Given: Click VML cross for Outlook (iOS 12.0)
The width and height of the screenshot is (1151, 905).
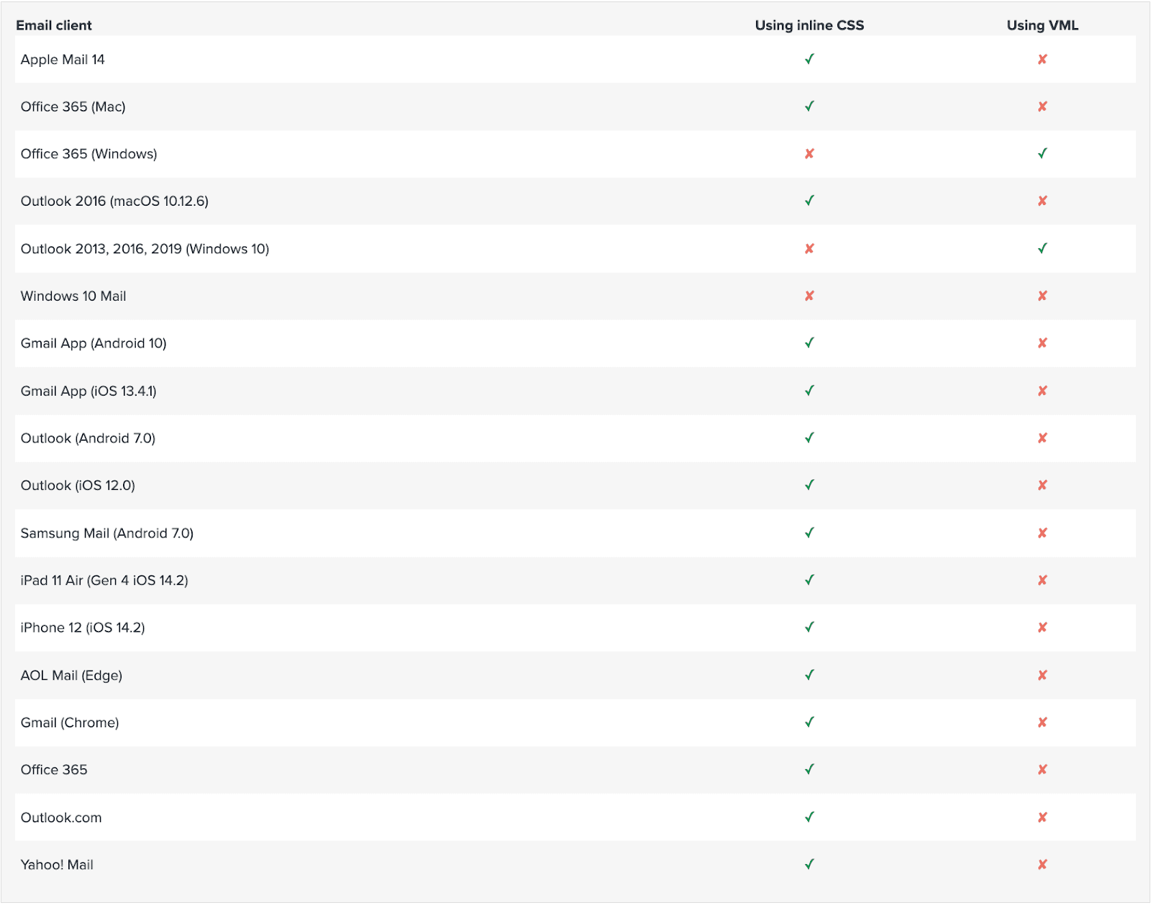Looking at the screenshot, I should tap(1042, 486).
